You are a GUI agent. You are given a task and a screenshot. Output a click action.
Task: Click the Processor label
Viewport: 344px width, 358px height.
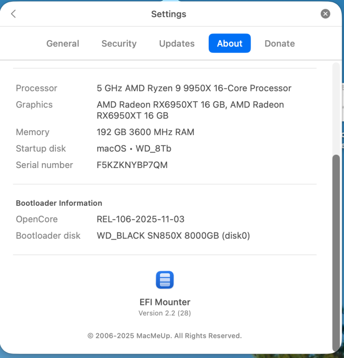(x=37, y=88)
